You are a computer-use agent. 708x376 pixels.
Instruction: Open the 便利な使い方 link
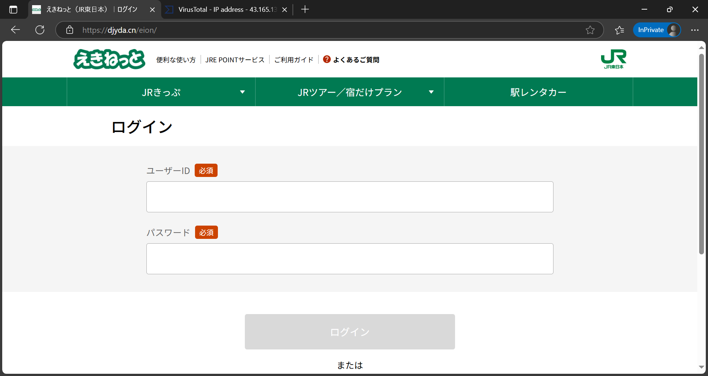176,60
